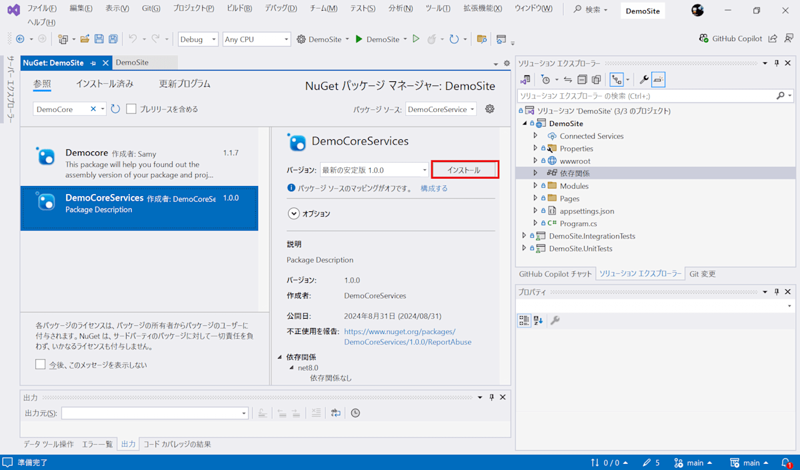Toggle word wrap in Output panel
Image resolution: width=800 pixels, height=470 pixels.
tap(335, 413)
